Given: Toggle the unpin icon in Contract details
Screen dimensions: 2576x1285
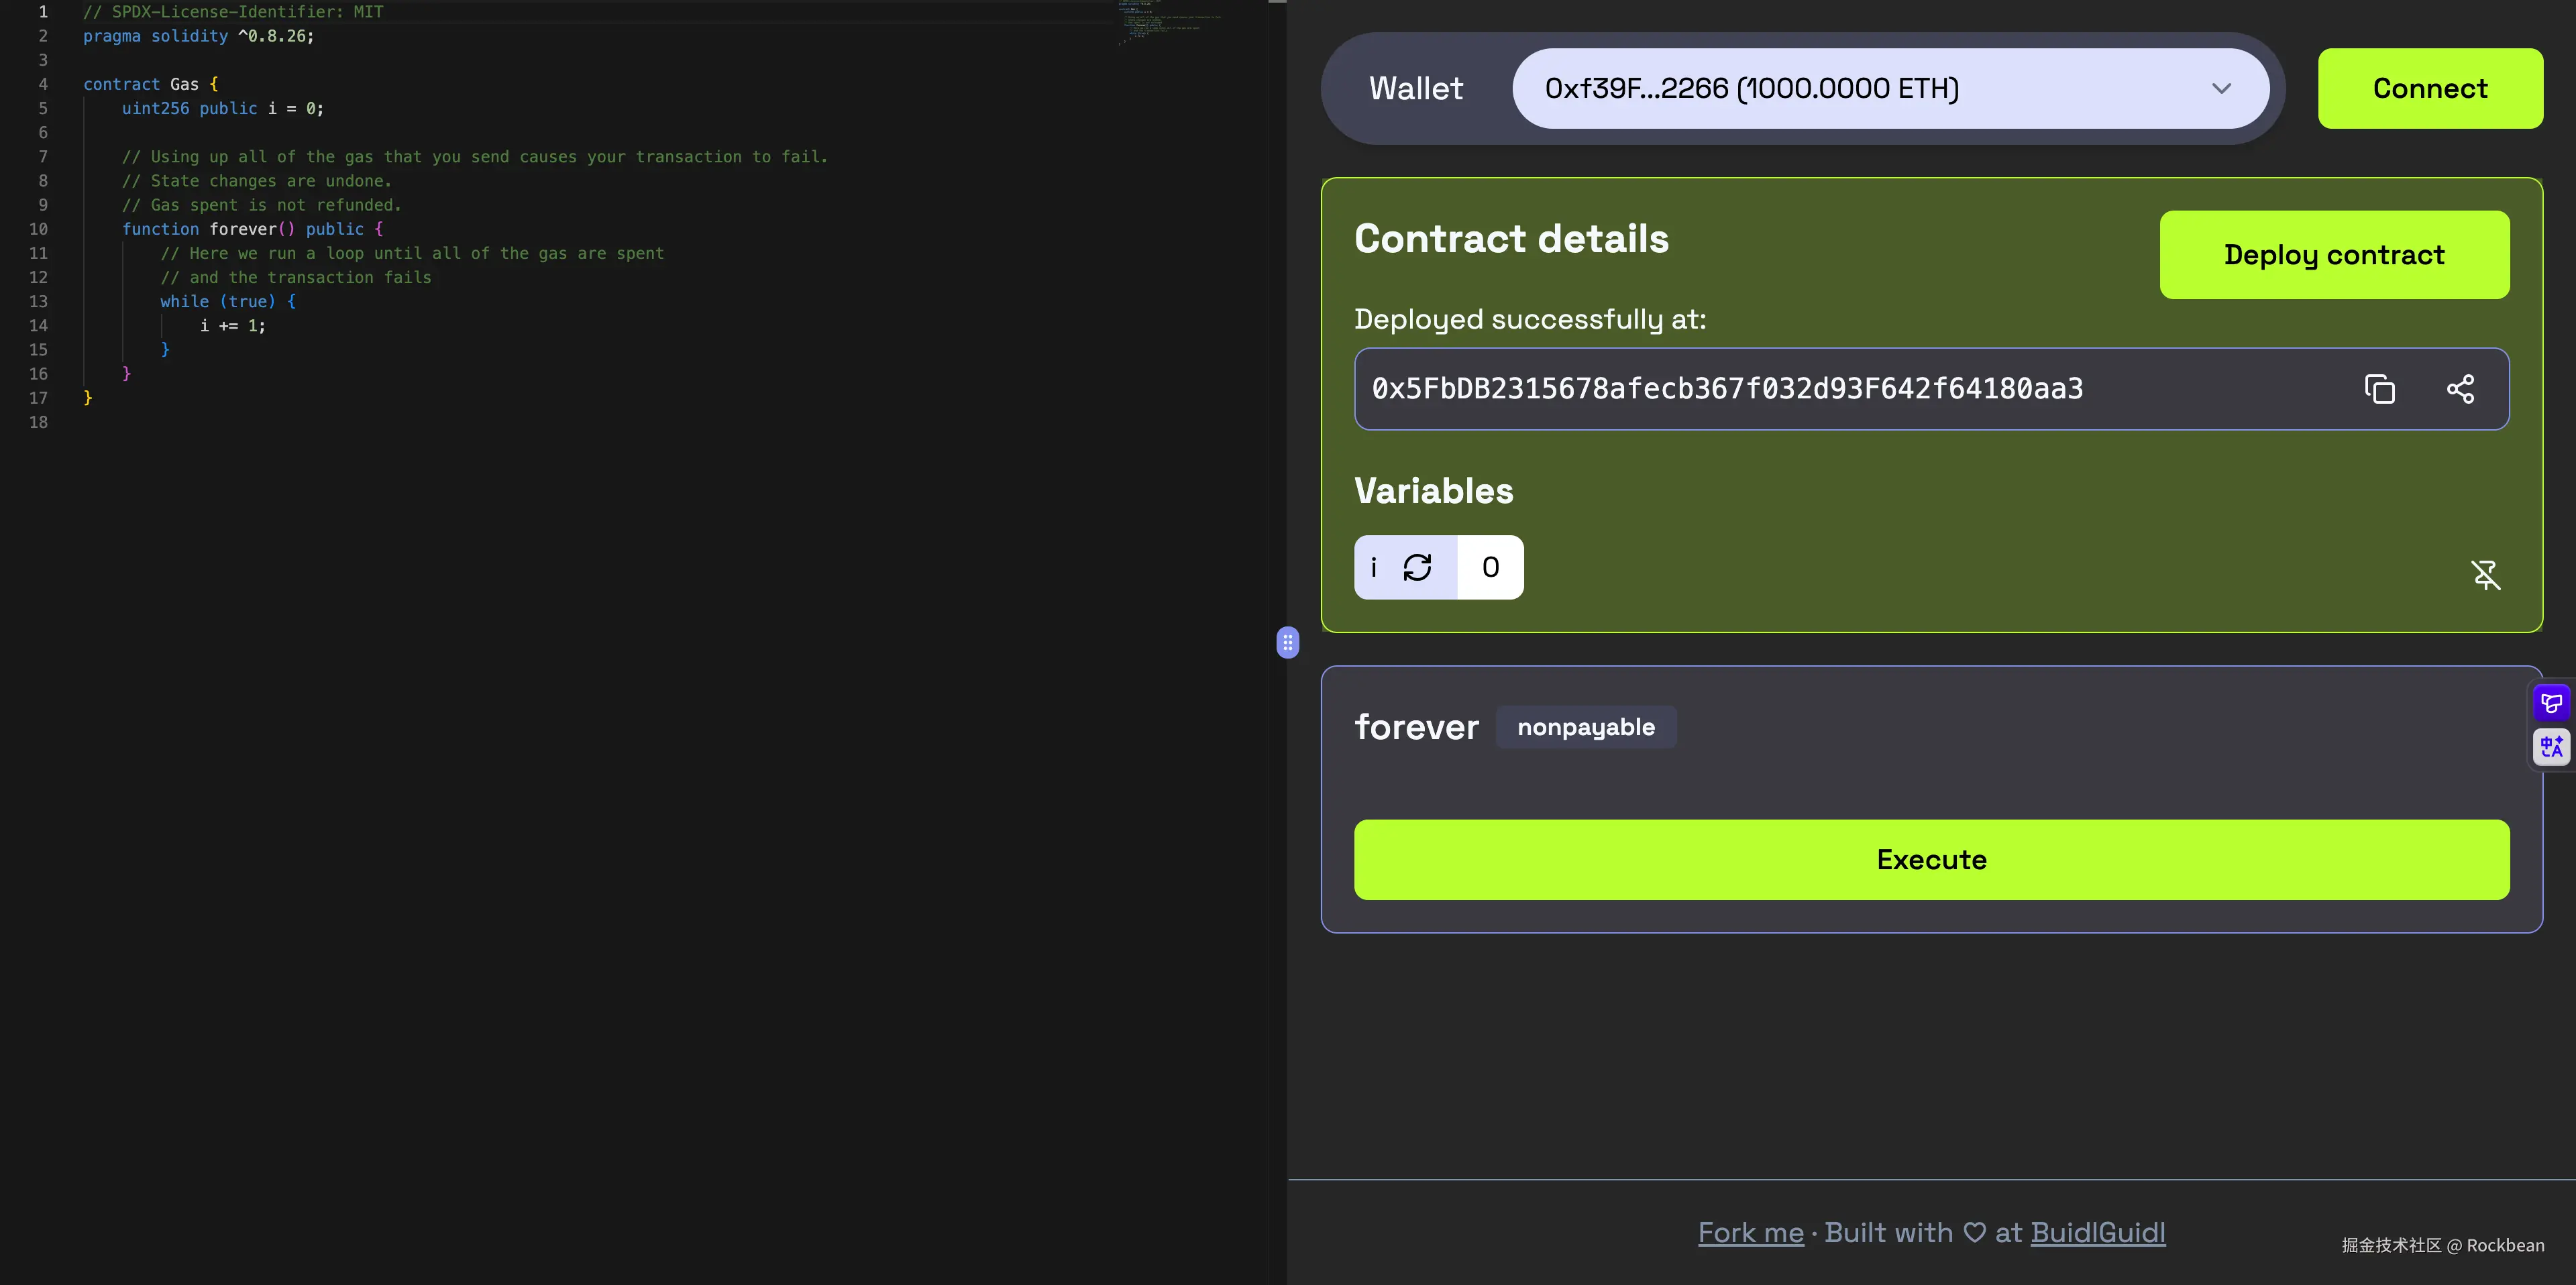Looking at the screenshot, I should pyautogui.click(x=2485, y=574).
